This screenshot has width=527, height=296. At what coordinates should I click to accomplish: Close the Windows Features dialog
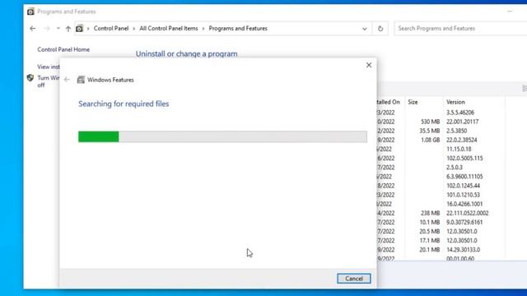click(x=369, y=65)
